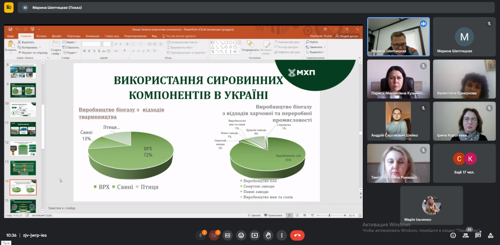500x245 pixels.
Task: Open the Анимация ribbon tab
Action: point(93,36)
